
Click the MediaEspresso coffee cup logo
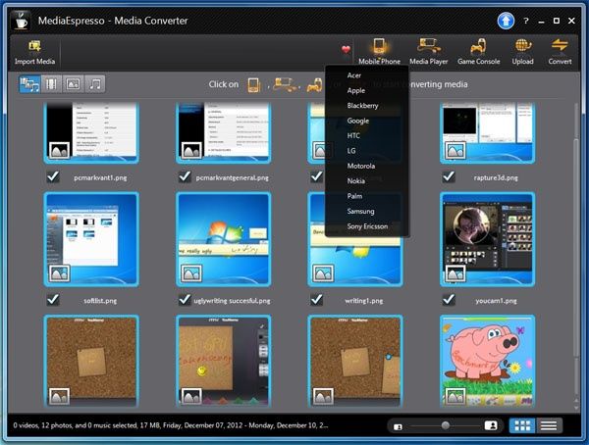(x=21, y=21)
